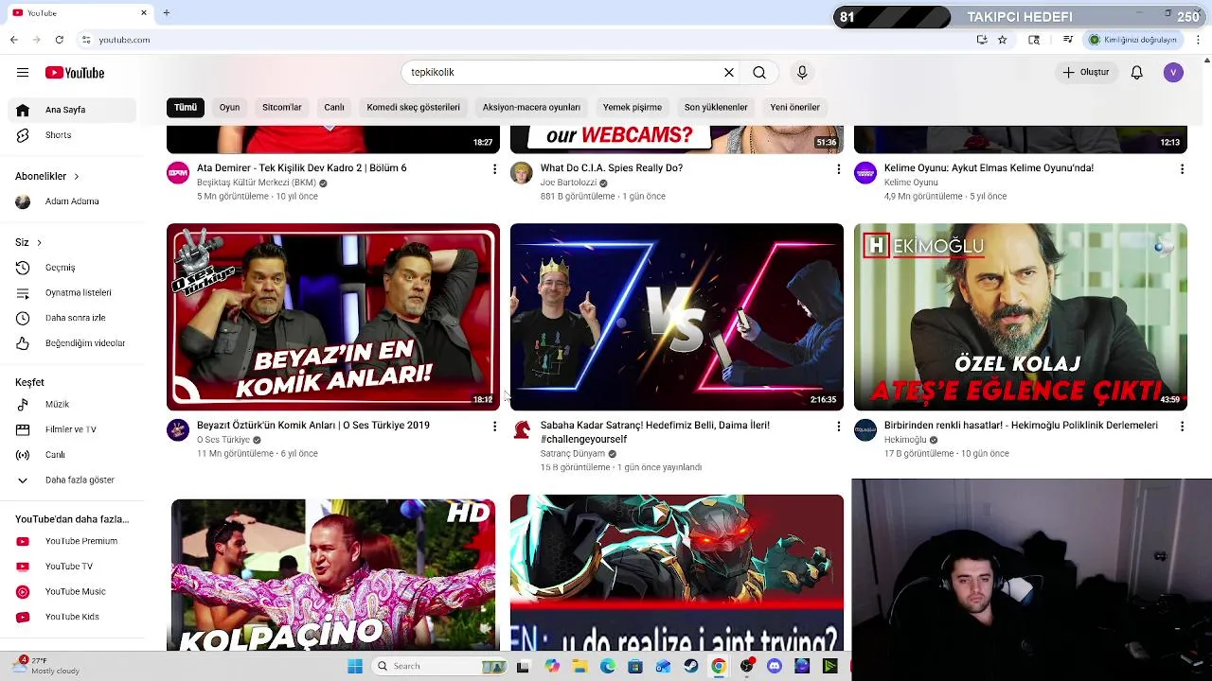Open Geçmiş history in the sidebar
This screenshot has height=681, width=1212.
click(x=74, y=268)
